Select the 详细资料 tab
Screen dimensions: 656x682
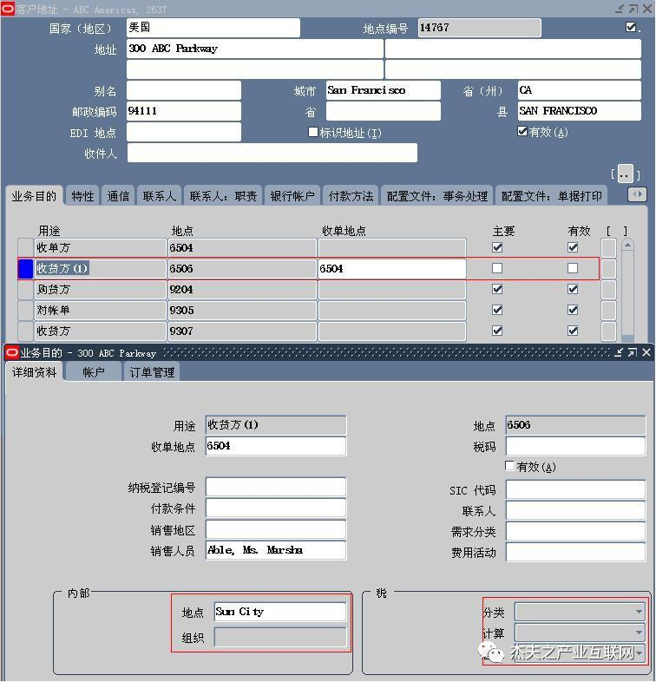[35, 372]
